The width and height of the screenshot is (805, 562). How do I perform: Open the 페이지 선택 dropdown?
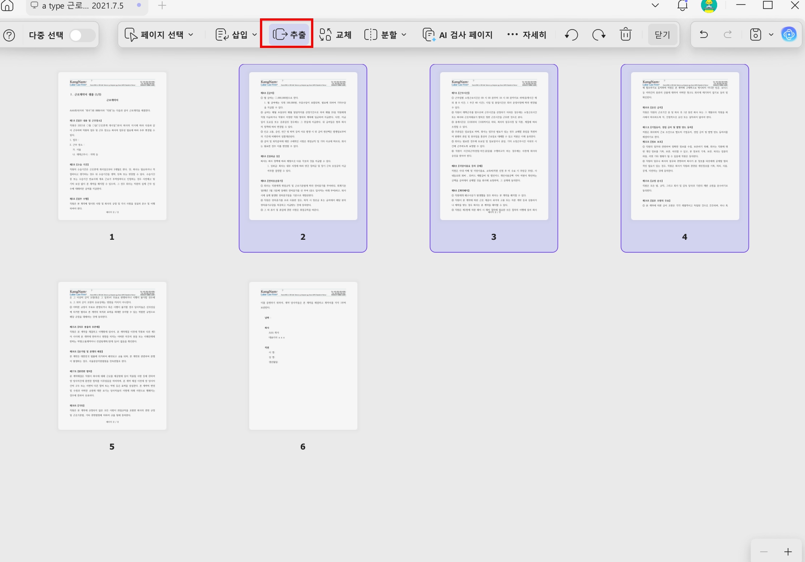(159, 35)
